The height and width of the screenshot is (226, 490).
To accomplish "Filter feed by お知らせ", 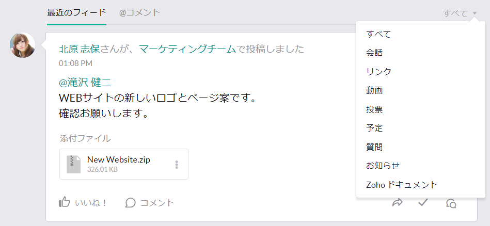I will click(x=383, y=166).
